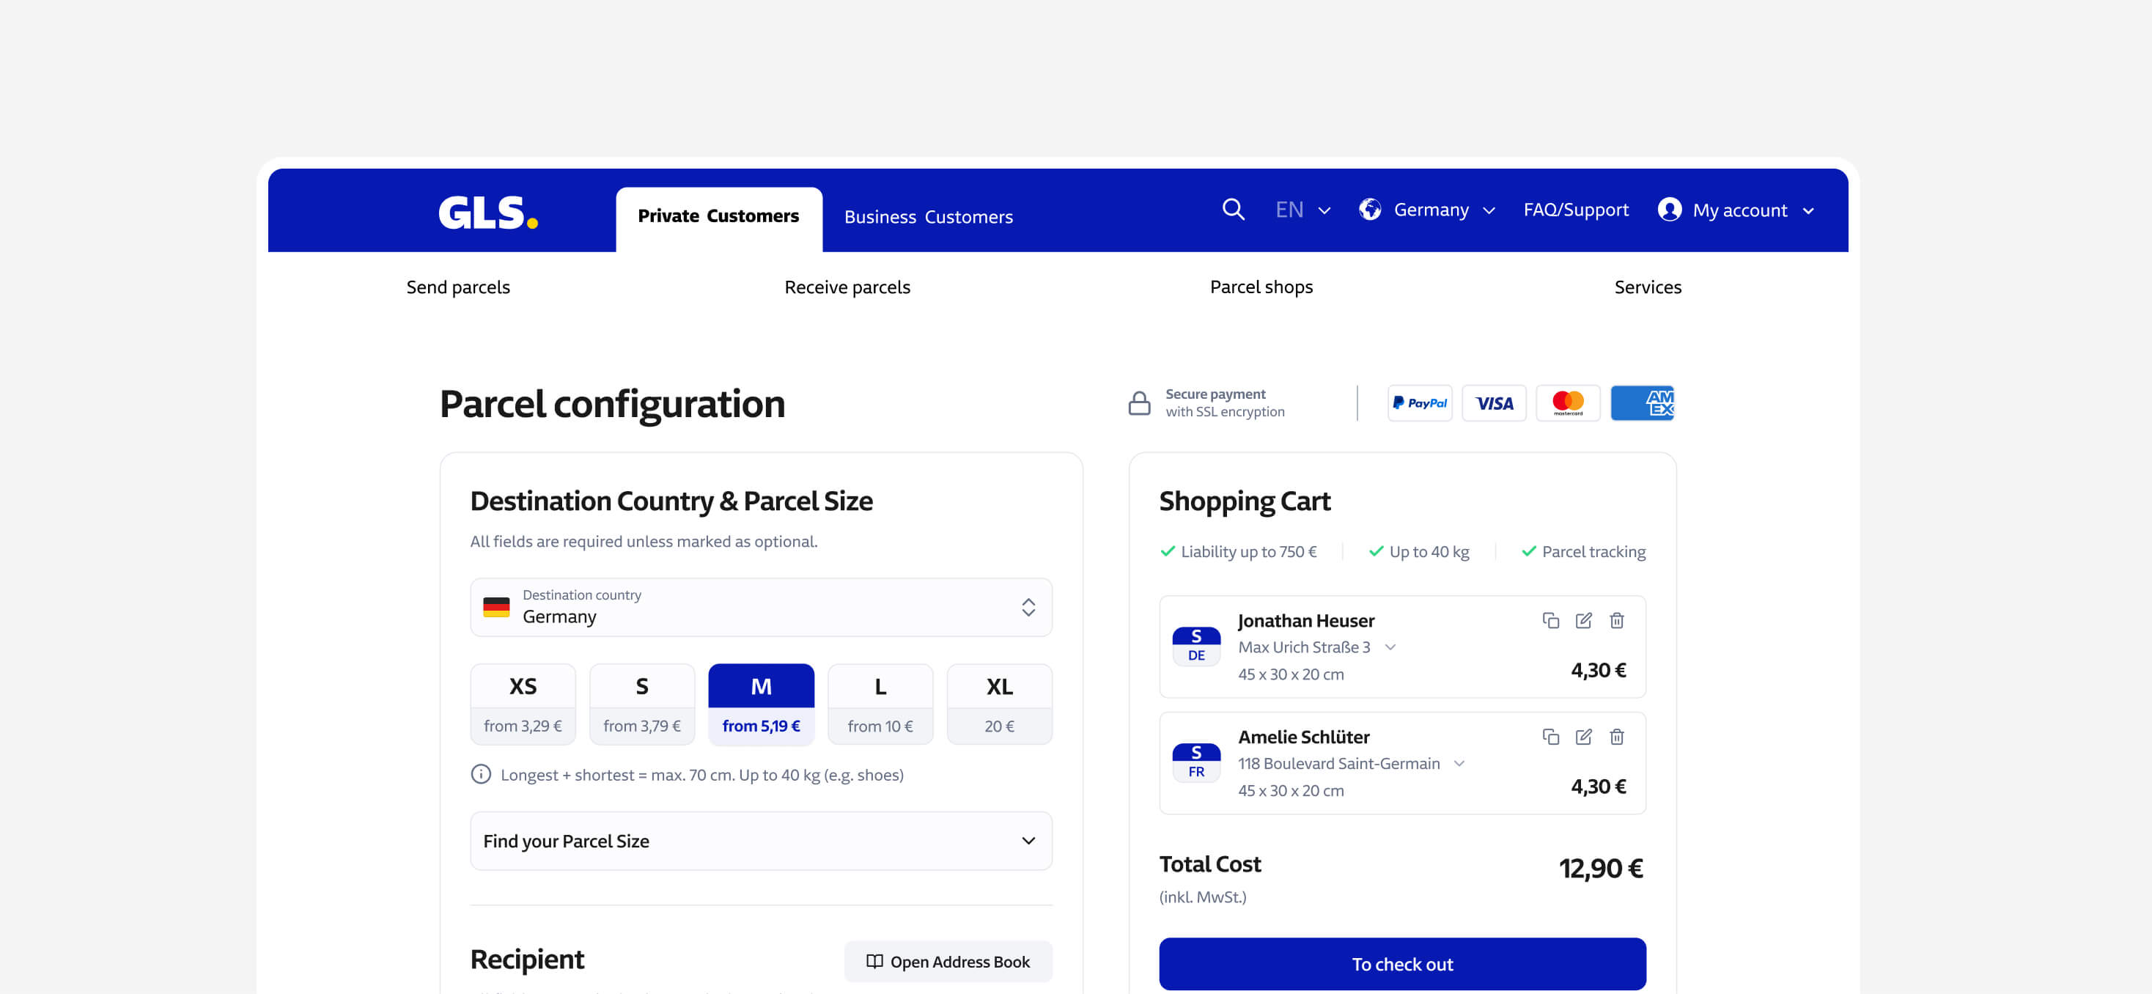2152x994 pixels.
Task: Open the EN language dropdown
Action: tap(1302, 210)
